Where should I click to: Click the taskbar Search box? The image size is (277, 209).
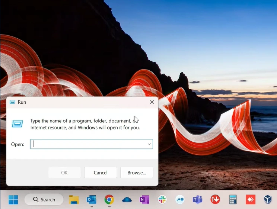click(x=44, y=199)
